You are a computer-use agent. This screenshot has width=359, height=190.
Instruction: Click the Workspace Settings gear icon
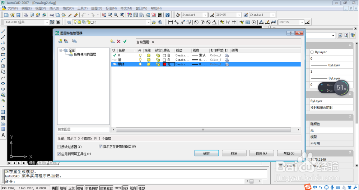coord(52,22)
